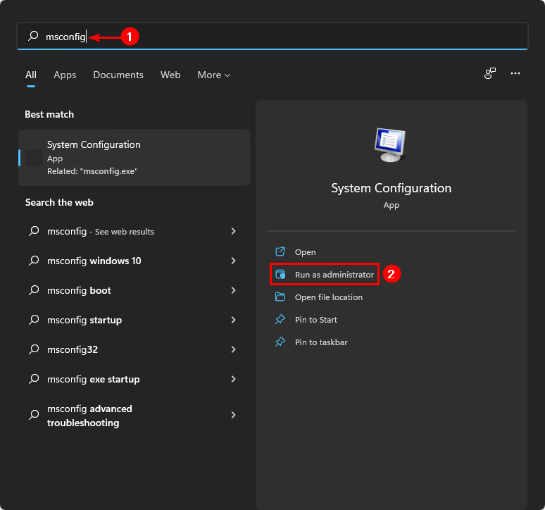The image size is (545, 510).
Task: Click the 'Related: "msconfig.exe"' text
Action: [92, 171]
